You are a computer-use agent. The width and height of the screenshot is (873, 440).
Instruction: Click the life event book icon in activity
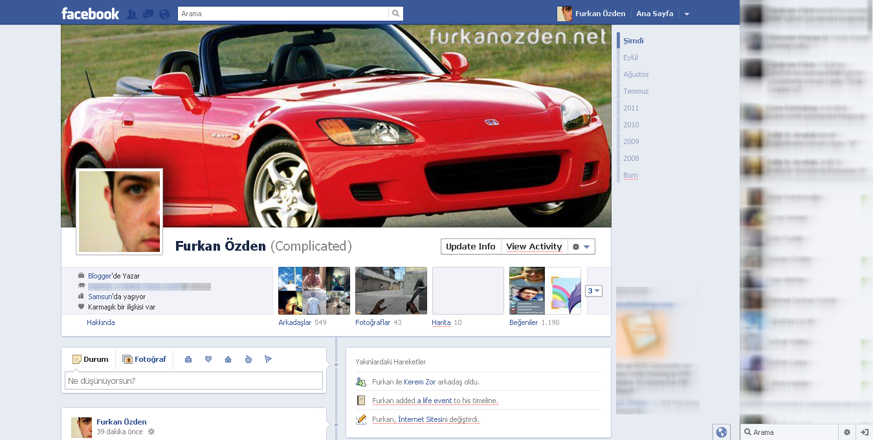(361, 401)
